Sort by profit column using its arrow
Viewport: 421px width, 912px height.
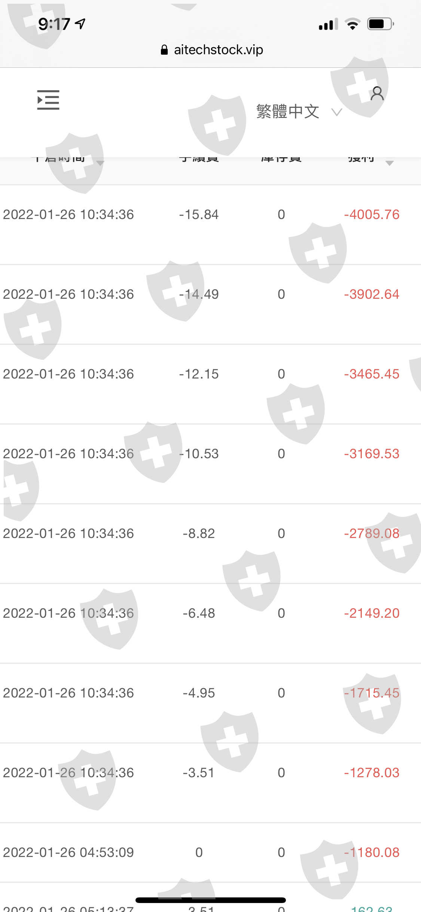click(389, 163)
